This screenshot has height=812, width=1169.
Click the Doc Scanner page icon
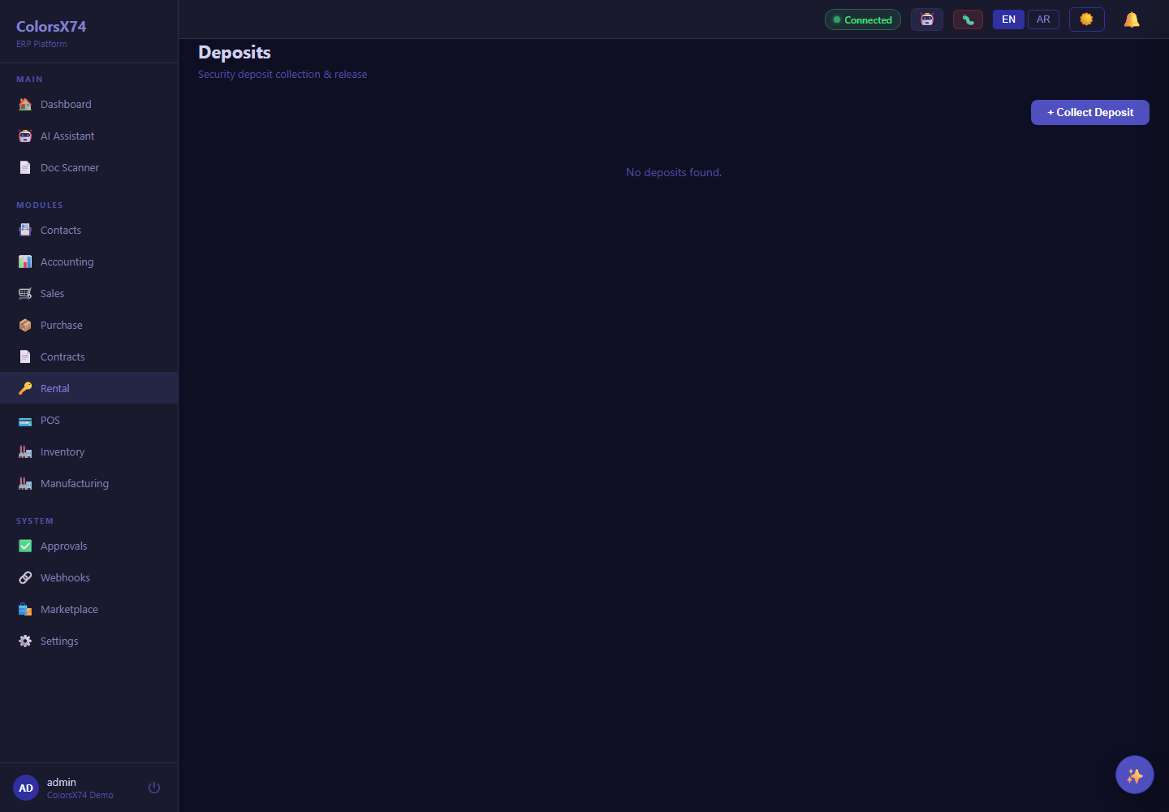(x=25, y=167)
